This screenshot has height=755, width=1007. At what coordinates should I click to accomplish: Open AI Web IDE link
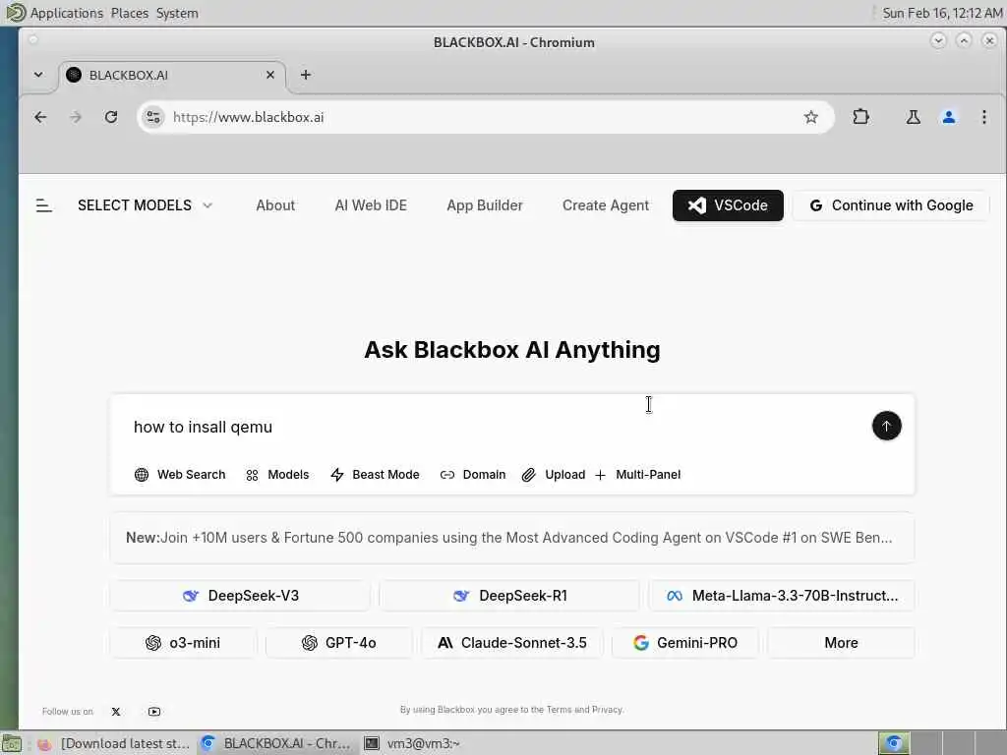click(x=371, y=205)
